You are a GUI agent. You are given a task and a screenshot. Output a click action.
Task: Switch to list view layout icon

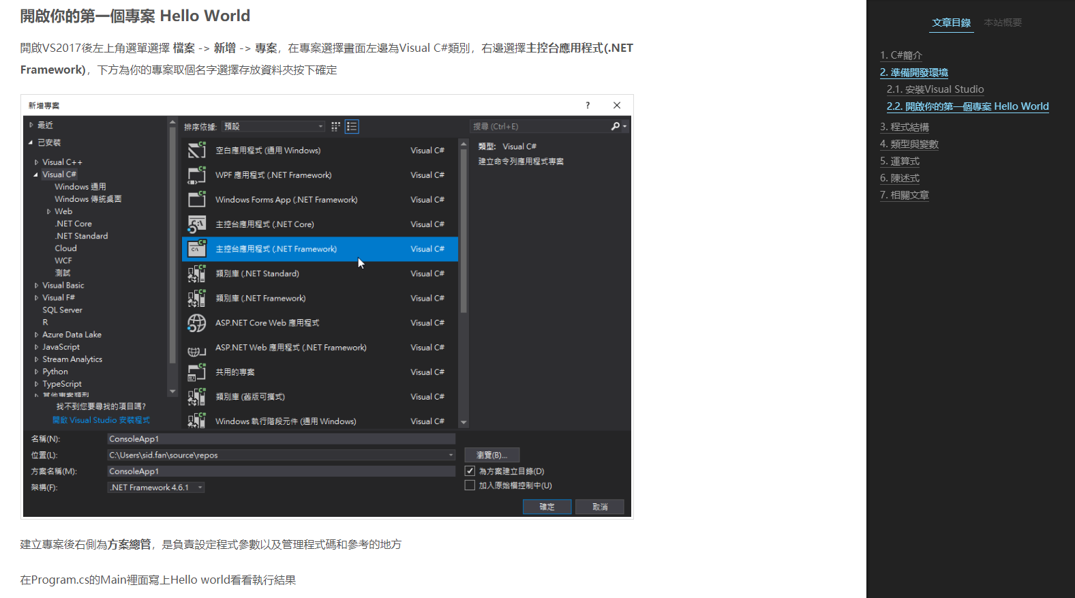pyautogui.click(x=352, y=127)
